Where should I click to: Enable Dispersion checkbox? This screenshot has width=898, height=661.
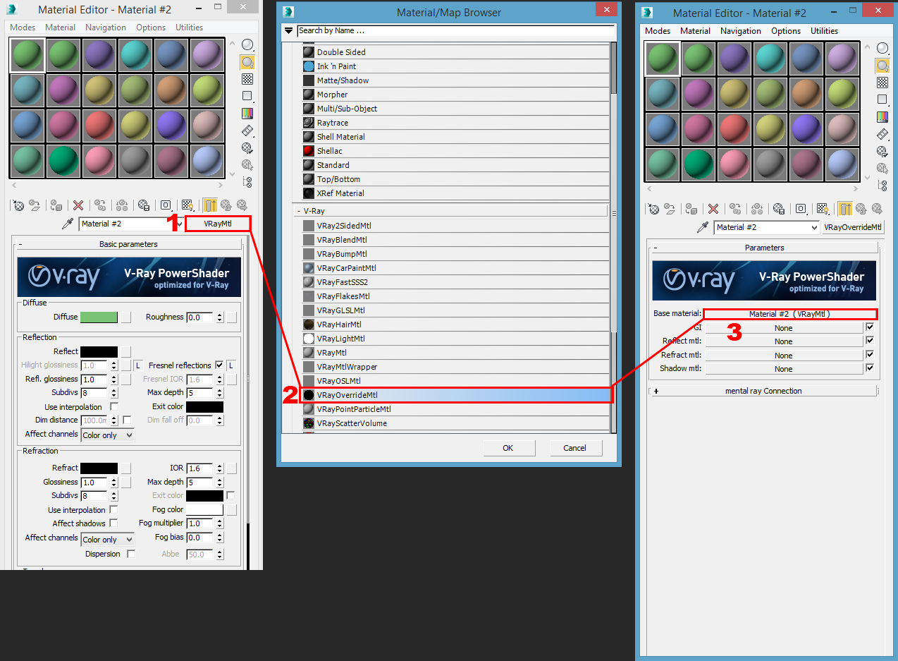[x=131, y=554]
